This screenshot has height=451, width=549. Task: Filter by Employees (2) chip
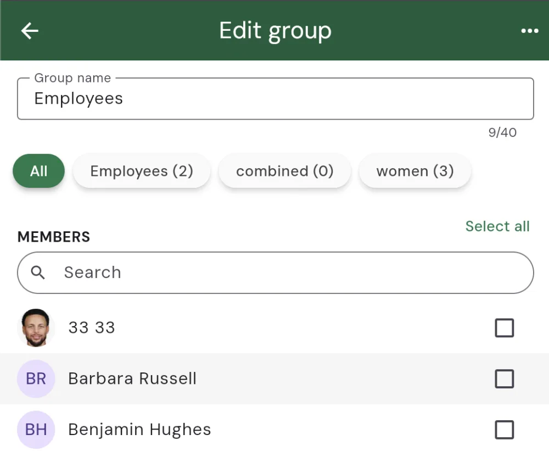point(142,171)
